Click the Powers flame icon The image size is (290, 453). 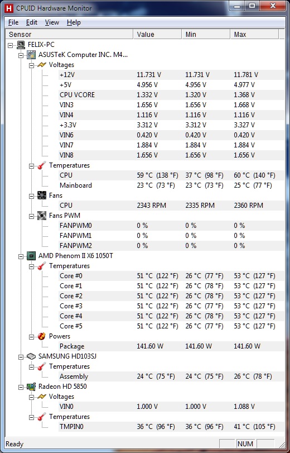[x=42, y=336]
